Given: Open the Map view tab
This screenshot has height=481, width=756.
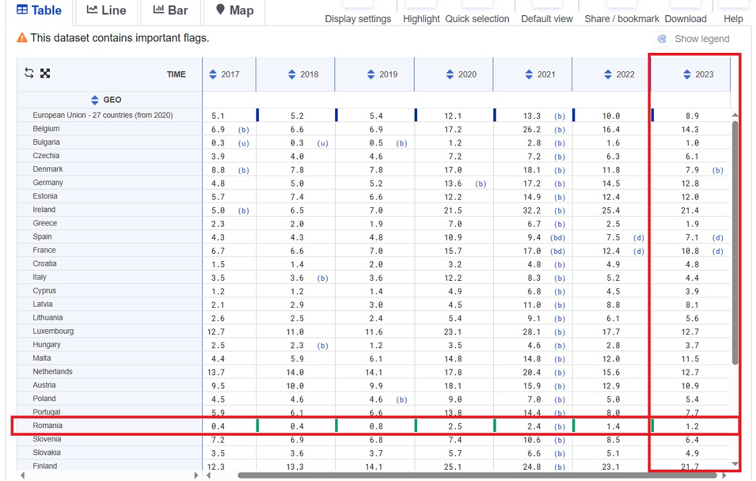Looking at the screenshot, I should click(x=234, y=11).
